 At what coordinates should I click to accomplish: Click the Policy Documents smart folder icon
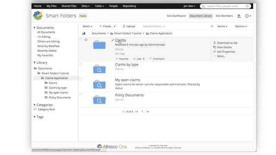99,99
